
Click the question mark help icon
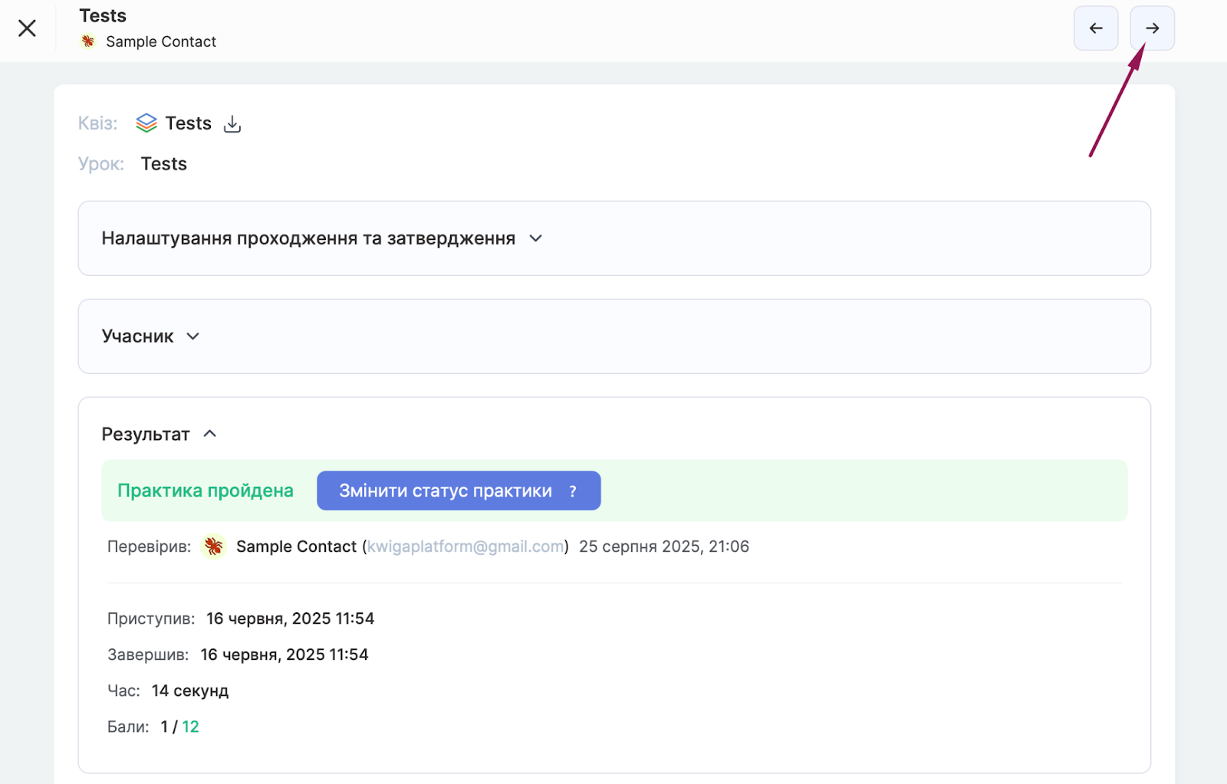click(x=573, y=491)
